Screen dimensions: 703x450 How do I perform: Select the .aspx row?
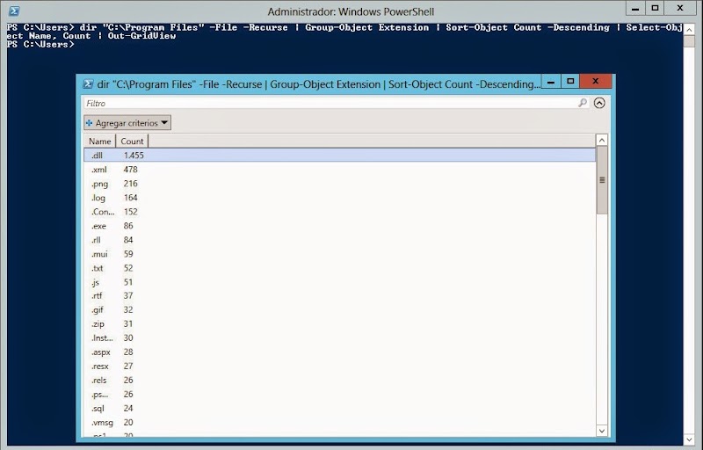click(x=339, y=352)
